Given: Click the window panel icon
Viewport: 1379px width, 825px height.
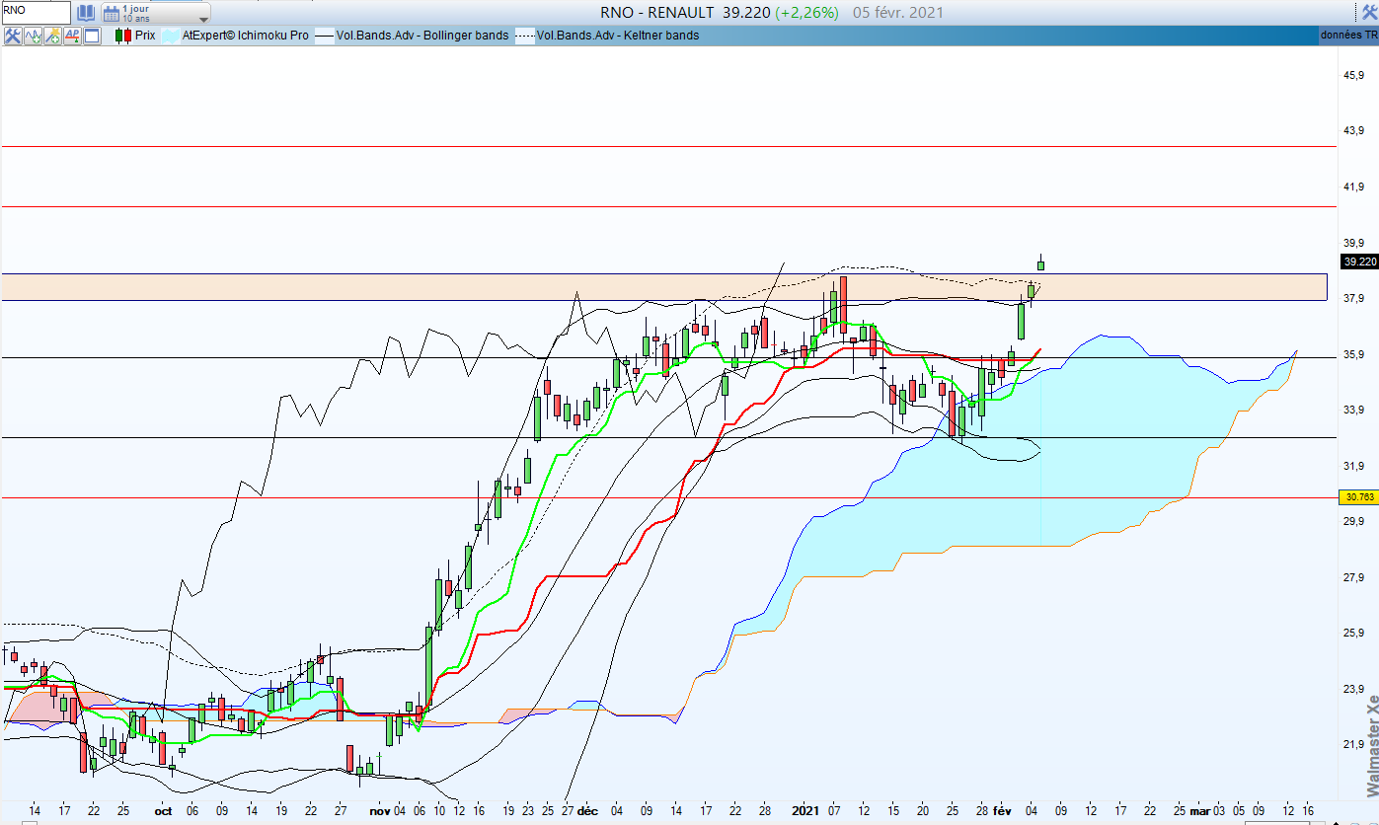Looking at the screenshot, I should coord(92,36).
